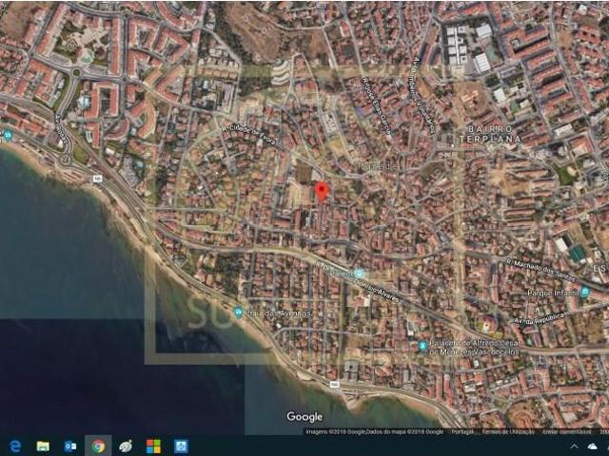The image size is (609, 456).
Task: Open the blue photo app in taskbar
Action: (181, 446)
